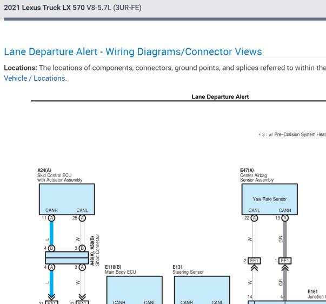326x304 pixels.
Task: Click the E118(B) connector label
Action: [x=113, y=267]
